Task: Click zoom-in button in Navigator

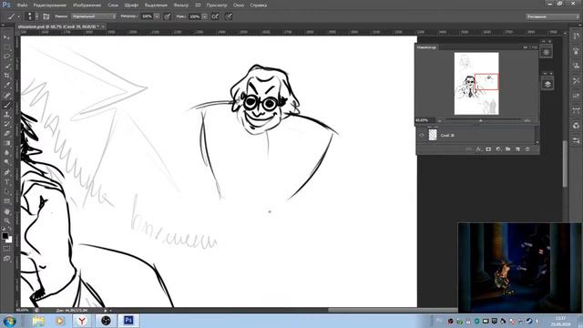Action: coord(527,120)
